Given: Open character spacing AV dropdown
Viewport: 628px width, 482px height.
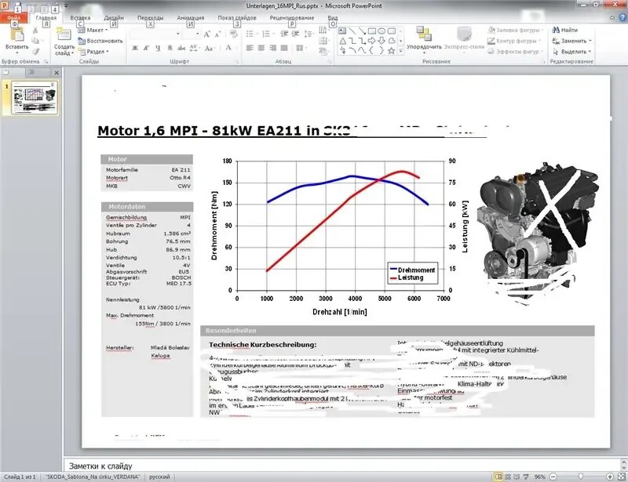Looking at the screenshot, I should pyautogui.click(x=195, y=48).
